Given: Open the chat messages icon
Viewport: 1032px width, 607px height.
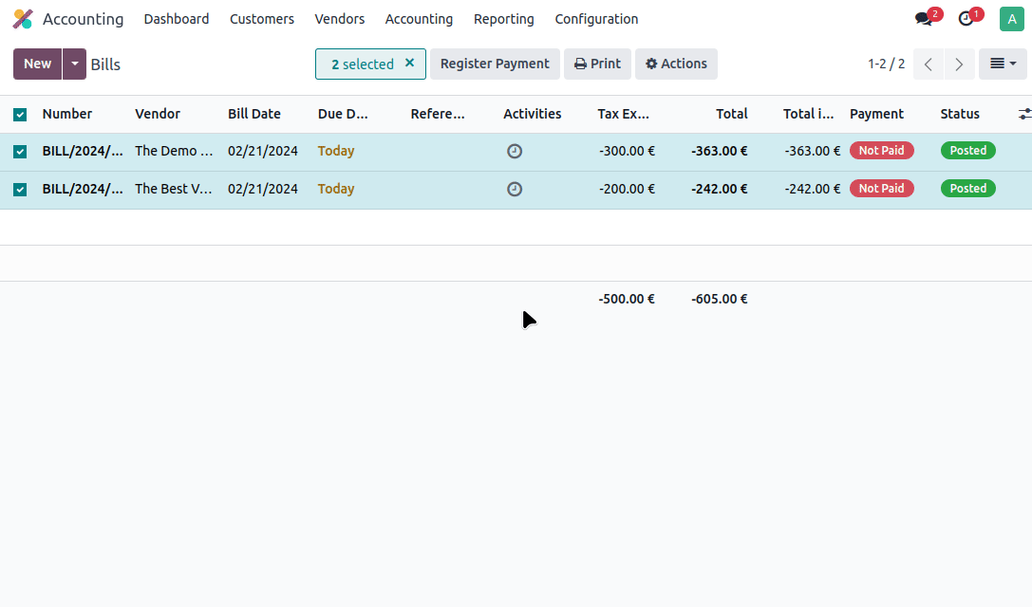Looking at the screenshot, I should (x=924, y=19).
